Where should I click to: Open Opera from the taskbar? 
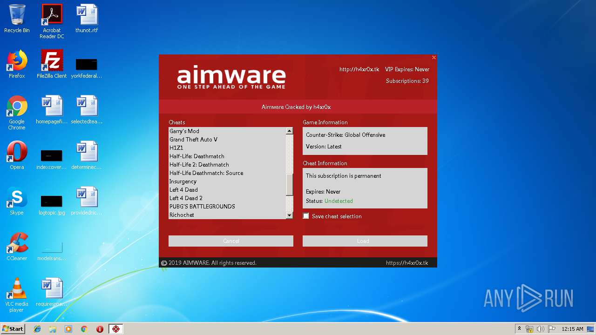point(100,329)
